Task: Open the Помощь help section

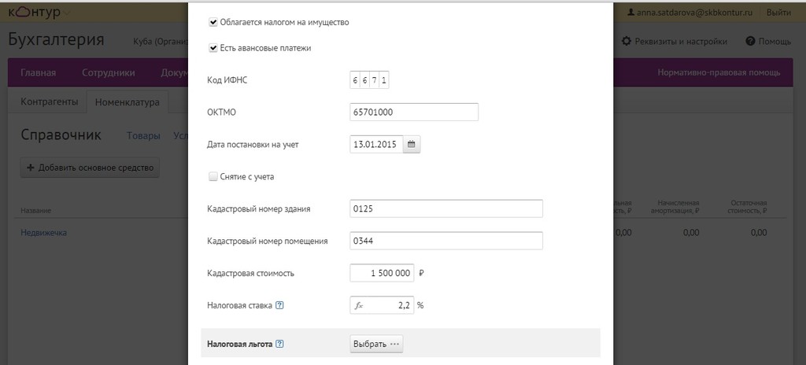Action: click(x=768, y=41)
